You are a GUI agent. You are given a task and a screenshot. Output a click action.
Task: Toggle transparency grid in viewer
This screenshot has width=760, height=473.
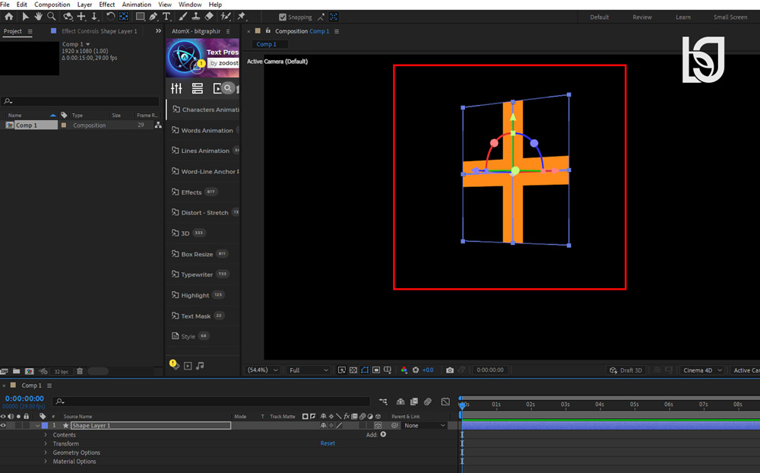point(353,370)
